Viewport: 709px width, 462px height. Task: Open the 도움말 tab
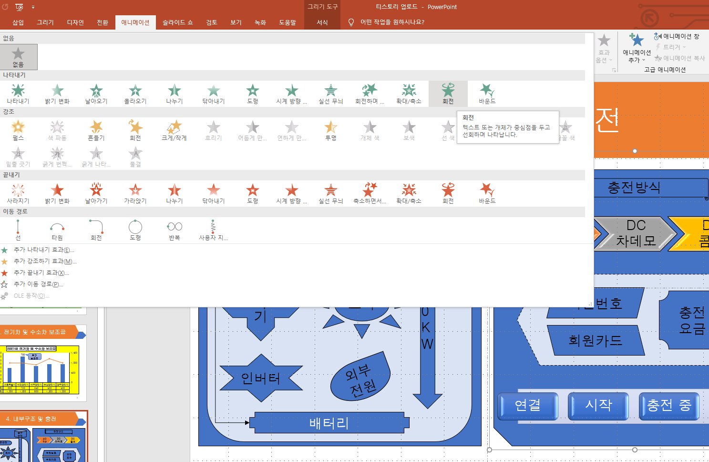[288, 22]
